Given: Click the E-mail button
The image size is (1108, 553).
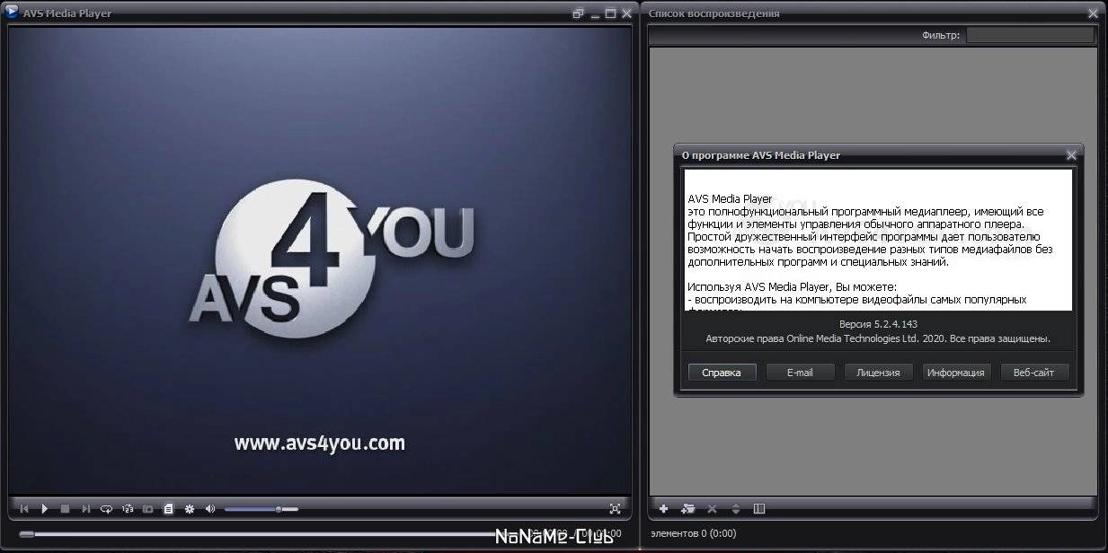Looking at the screenshot, I should [800, 373].
